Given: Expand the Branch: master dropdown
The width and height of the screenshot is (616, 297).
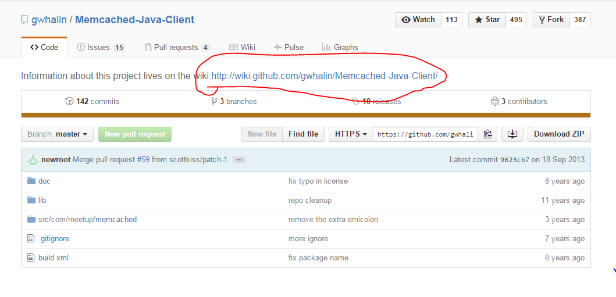Looking at the screenshot, I should pyautogui.click(x=58, y=134).
